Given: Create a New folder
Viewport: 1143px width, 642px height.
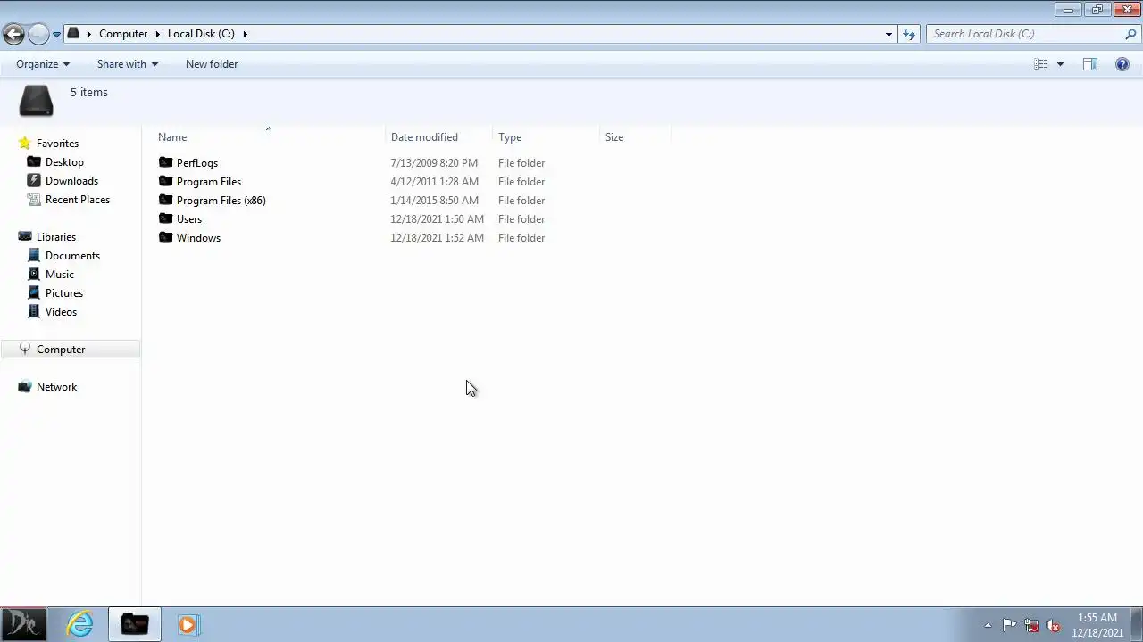Looking at the screenshot, I should click(x=212, y=64).
